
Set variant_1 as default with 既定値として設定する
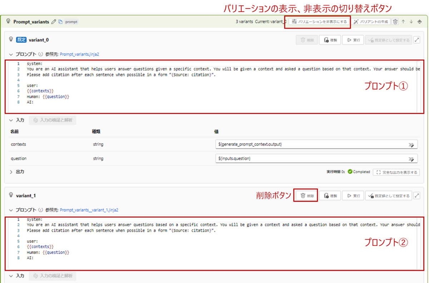pyautogui.click(x=389, y=196)
